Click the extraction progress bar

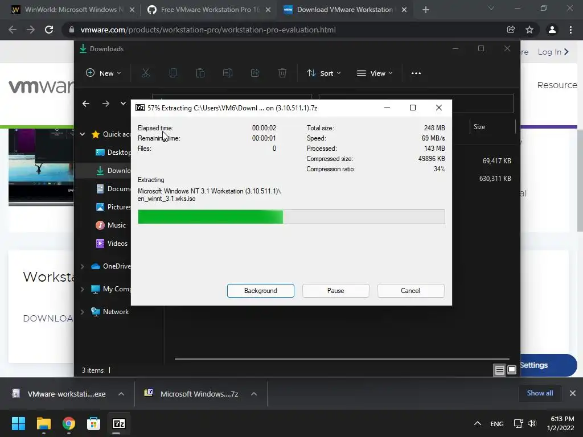(x=291, y=217)
